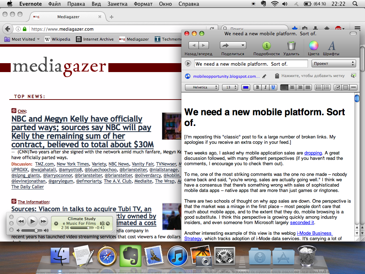Open the Формат menu
This screenshot has height=274, width=365.
(143, 4)
